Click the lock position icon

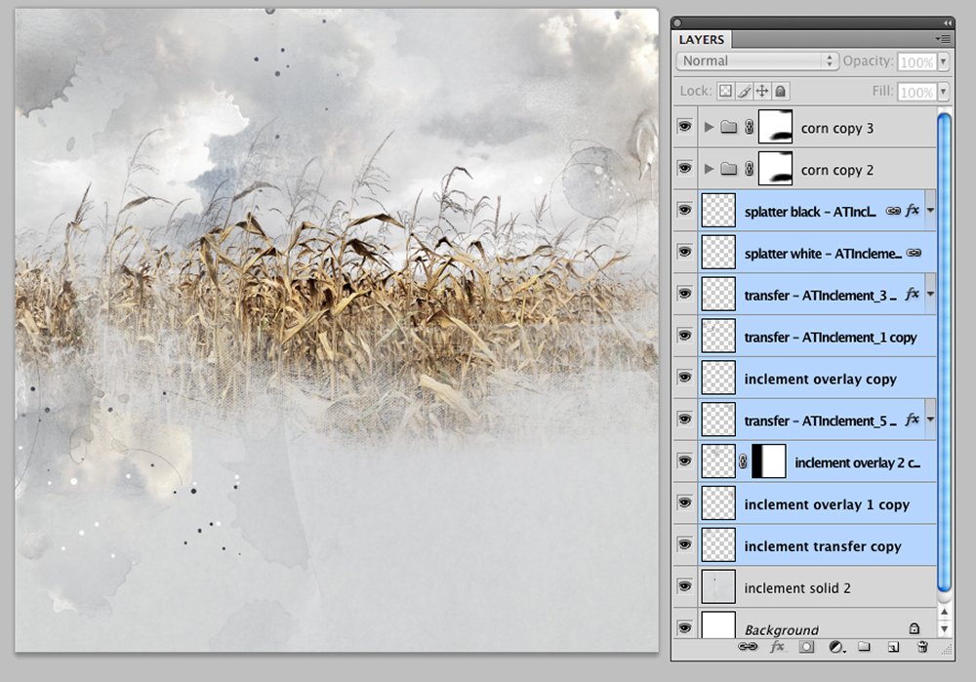pyautogui.click(x=762, y=92)
